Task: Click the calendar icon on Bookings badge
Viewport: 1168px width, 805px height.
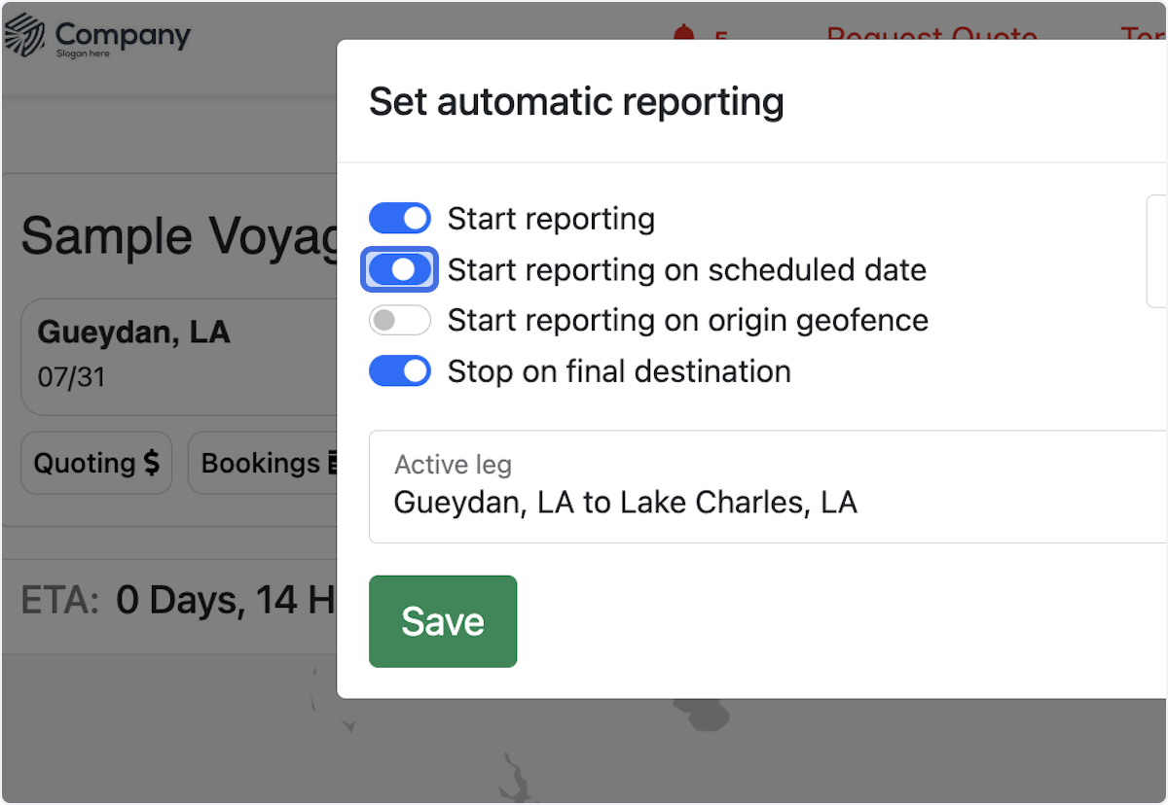Action: click(331, 463)
